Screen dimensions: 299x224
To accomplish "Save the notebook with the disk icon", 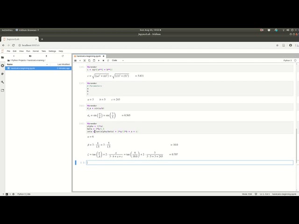I will click(x=75, y=60).
